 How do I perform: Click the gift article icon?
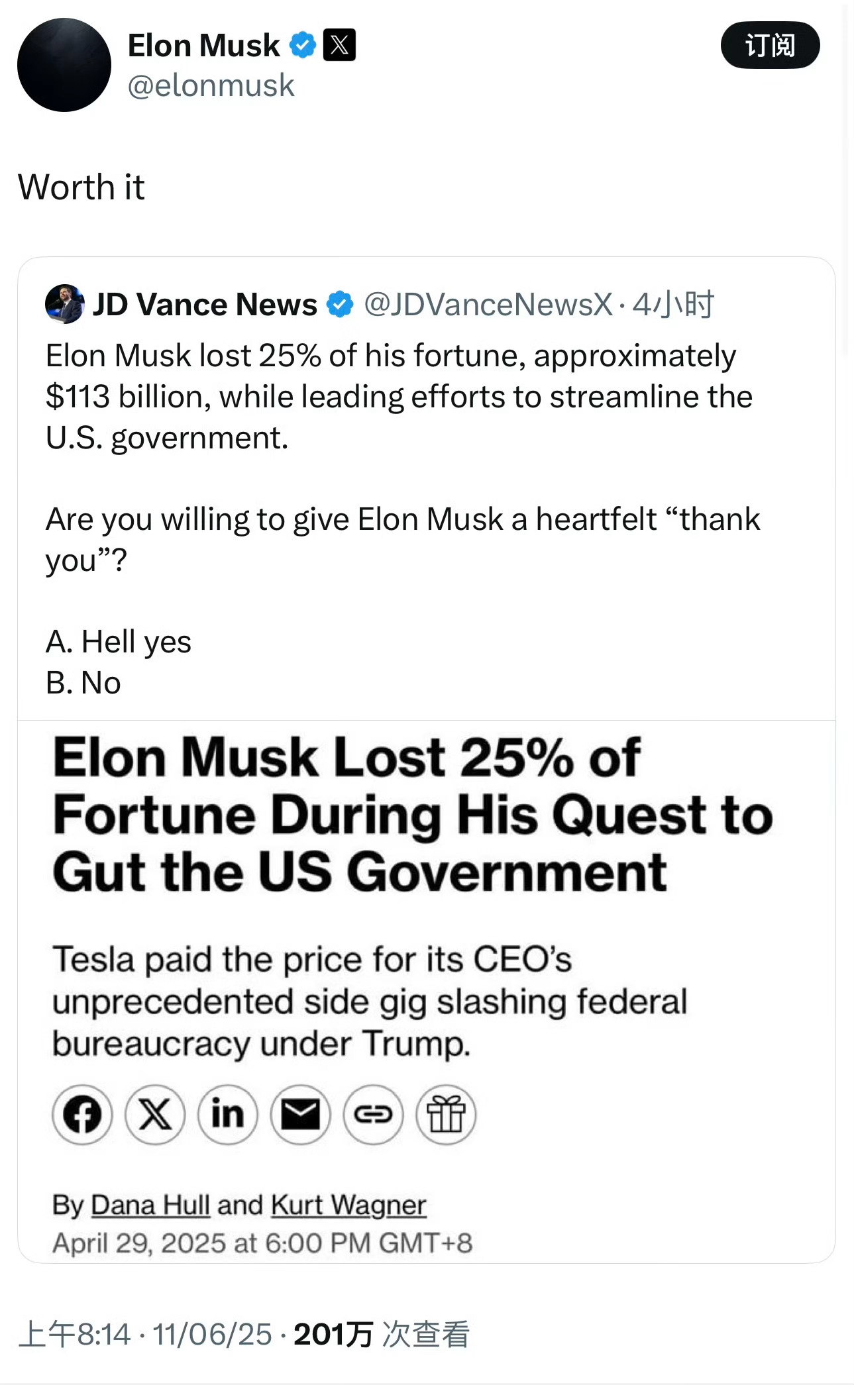pos(446,1114)
